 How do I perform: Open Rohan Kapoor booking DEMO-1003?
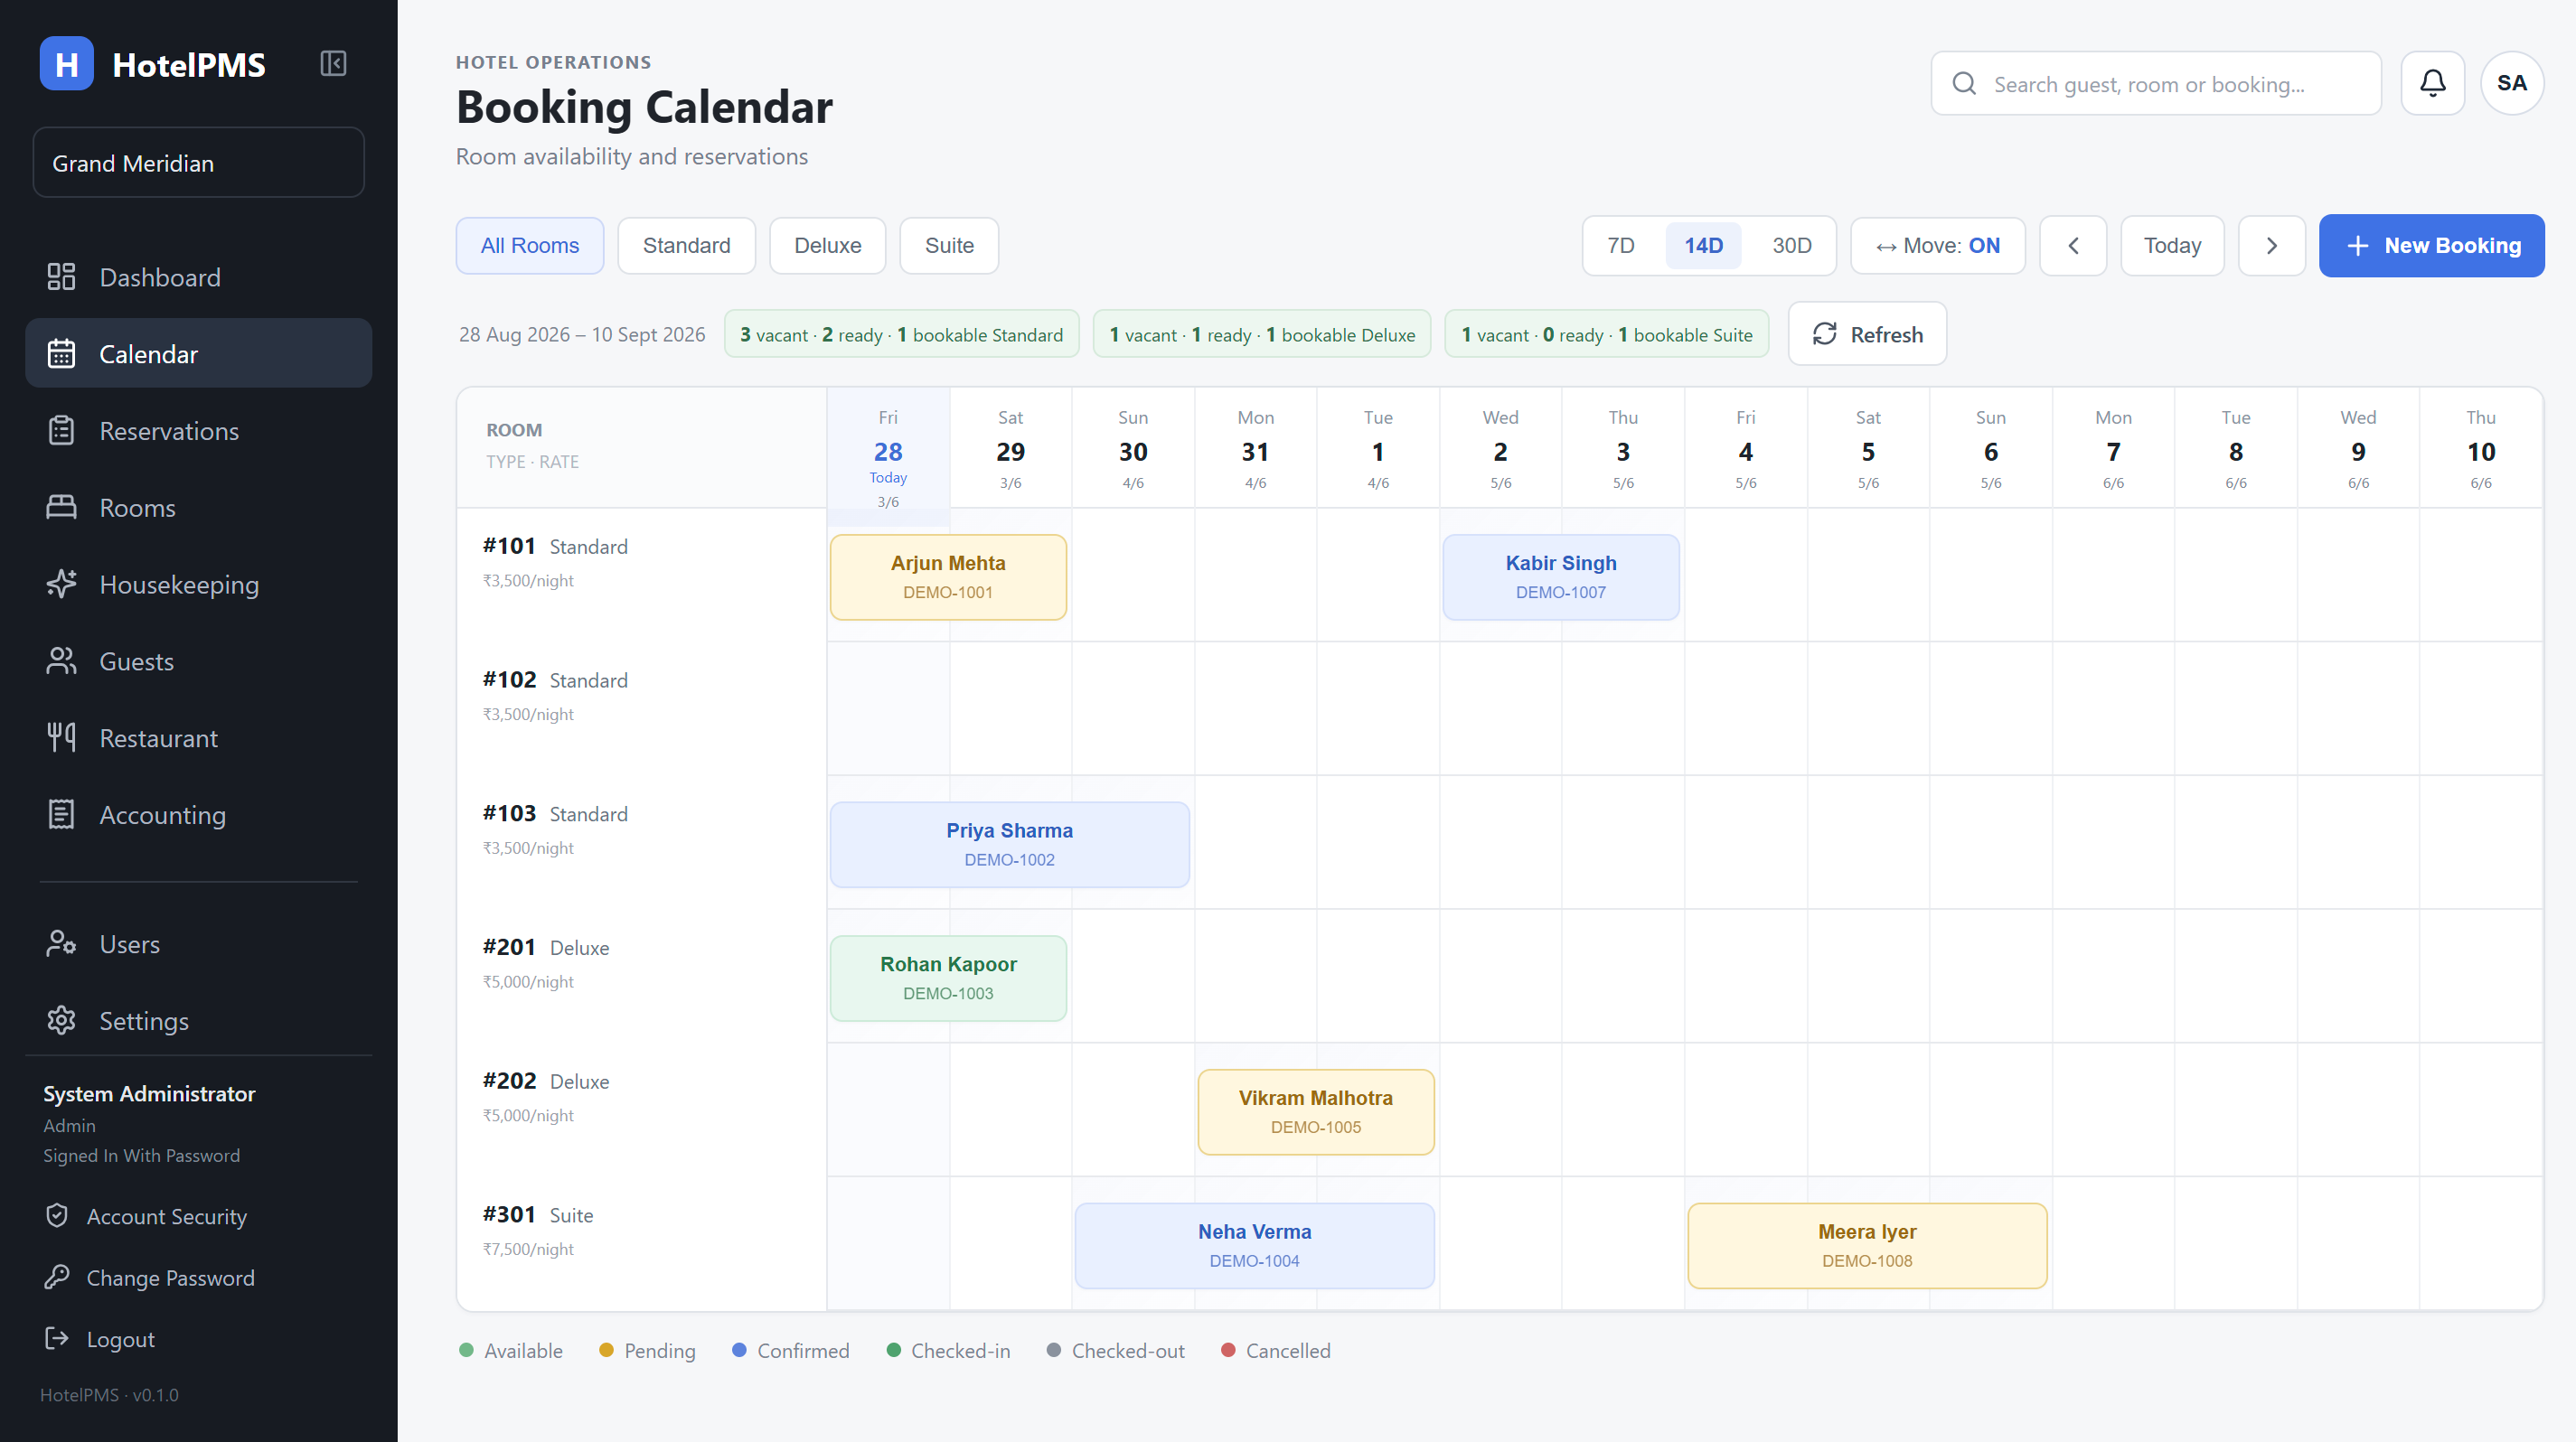click(x=948, y=978)
